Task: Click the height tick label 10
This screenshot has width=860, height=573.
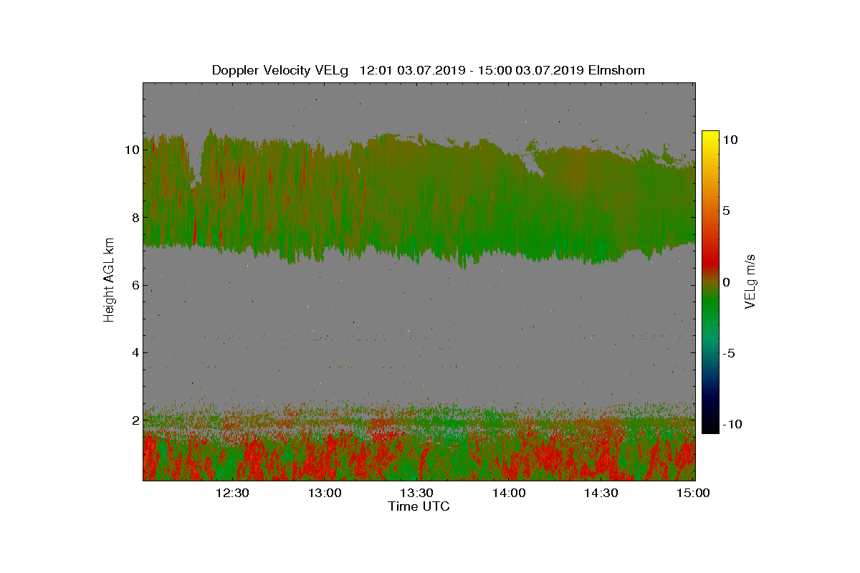Action: click(x=130, y=150)
